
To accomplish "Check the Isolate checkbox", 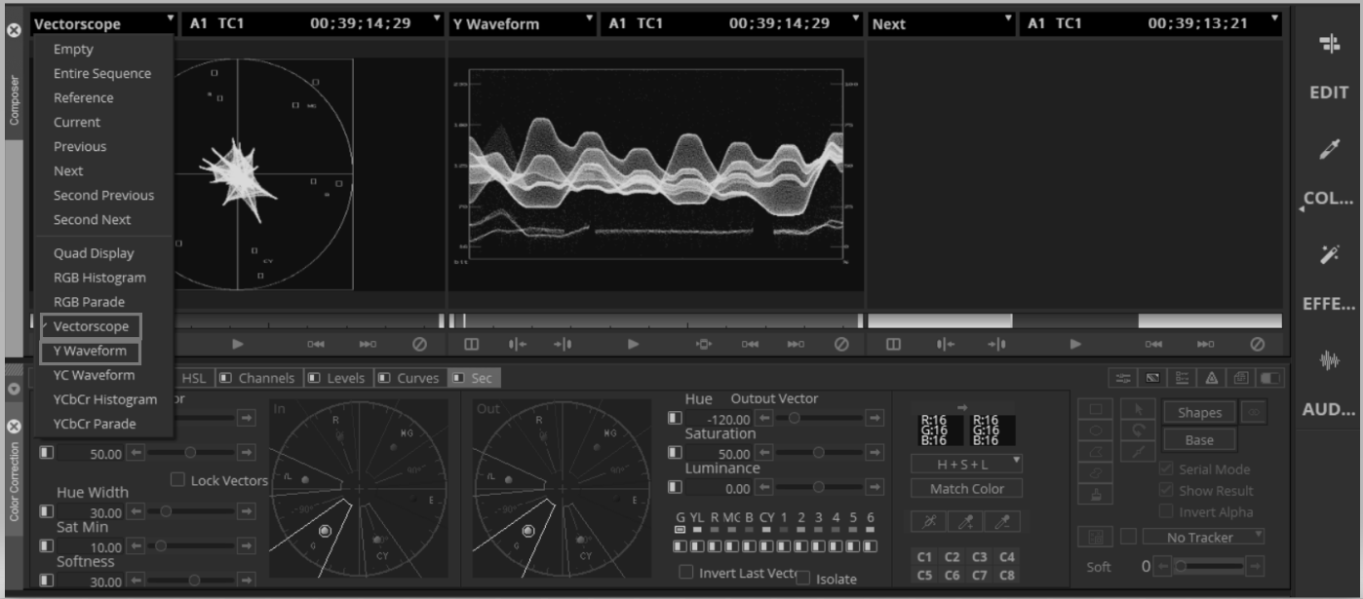I will [x=803, y=578].
